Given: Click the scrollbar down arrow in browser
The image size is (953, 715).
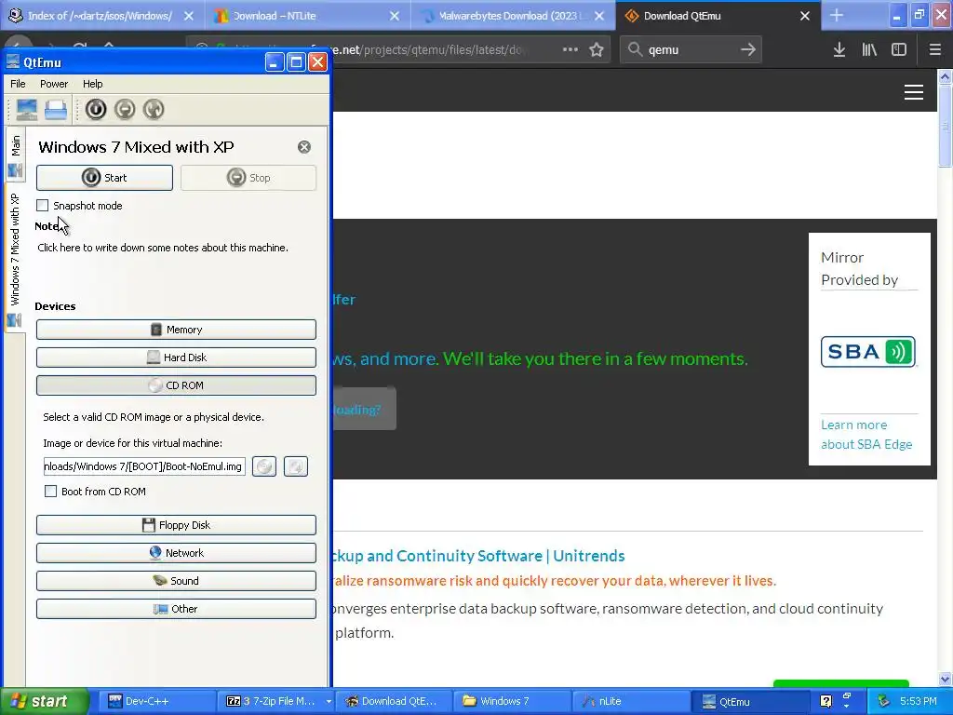Looking at the screenshot, I should (x=946, y=679).
